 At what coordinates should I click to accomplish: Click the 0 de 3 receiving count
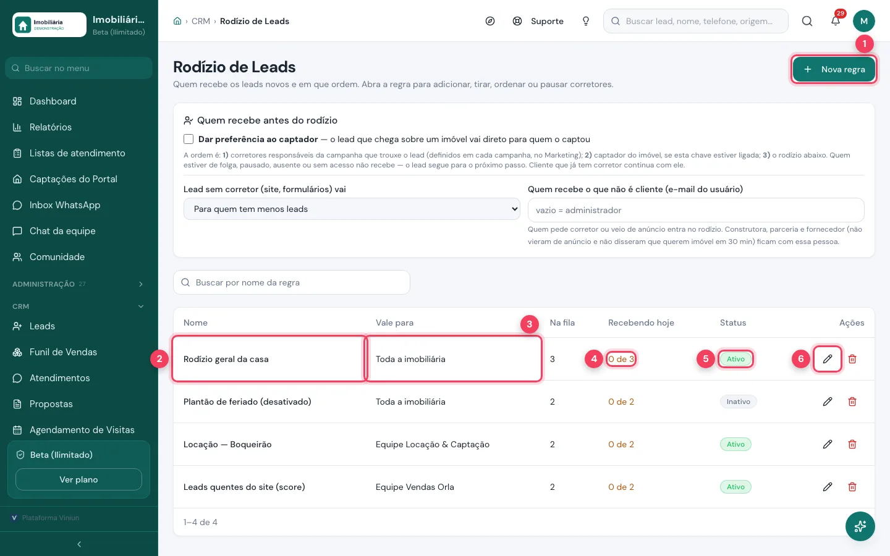click(x=621, y=359)
